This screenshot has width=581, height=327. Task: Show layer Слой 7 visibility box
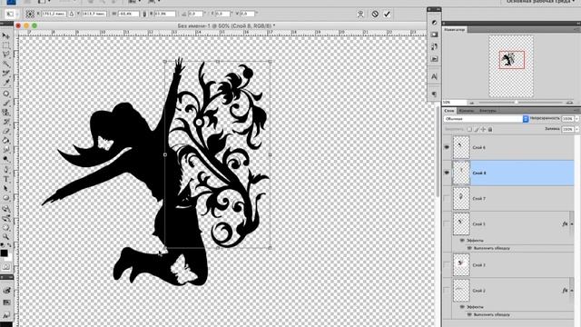pyautogui.click(x=447, y=198)
